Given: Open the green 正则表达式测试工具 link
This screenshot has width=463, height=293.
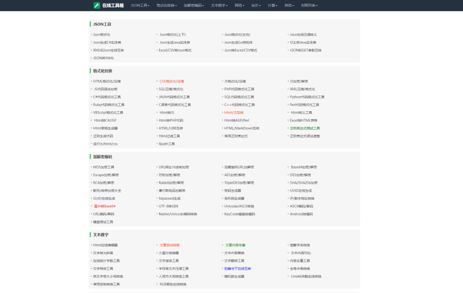Looking at the screenshot, I should pos(305,129).
